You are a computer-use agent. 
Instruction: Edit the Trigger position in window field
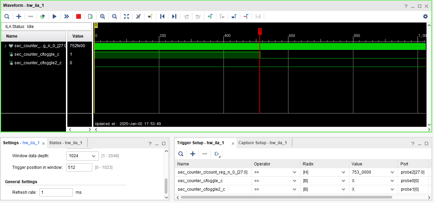pyautogui.click(x=79, y=167)
